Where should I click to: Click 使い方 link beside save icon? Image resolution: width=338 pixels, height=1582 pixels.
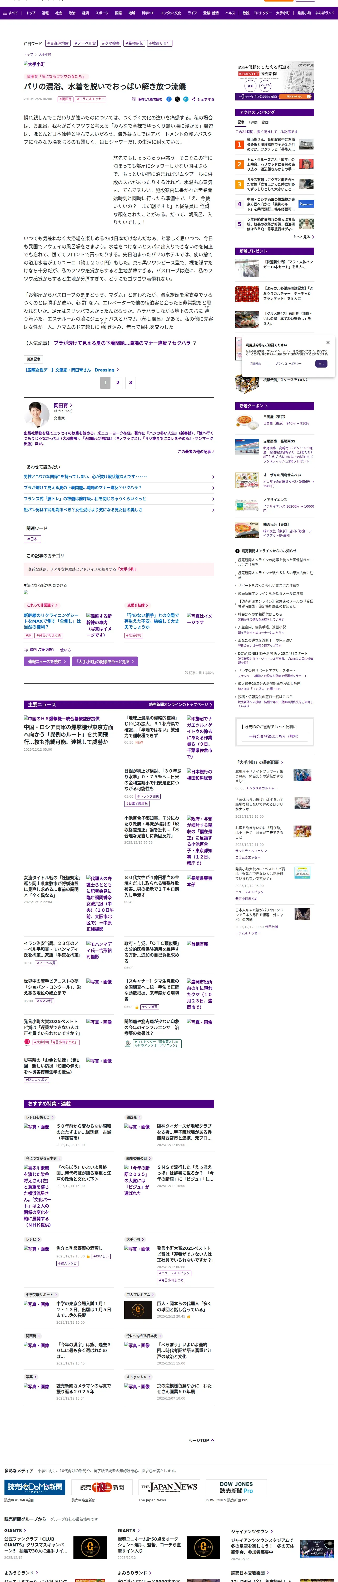click(65, 650)
